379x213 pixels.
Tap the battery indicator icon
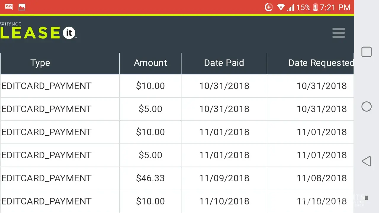(315, 7)
